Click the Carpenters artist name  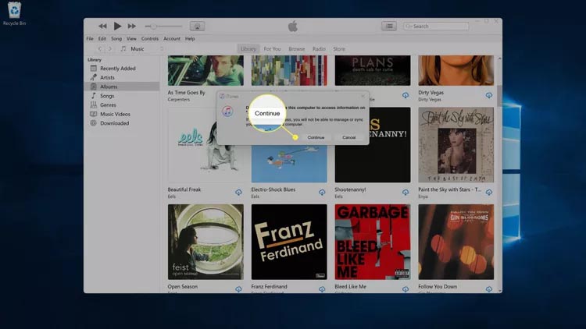[x=179, y=100]
